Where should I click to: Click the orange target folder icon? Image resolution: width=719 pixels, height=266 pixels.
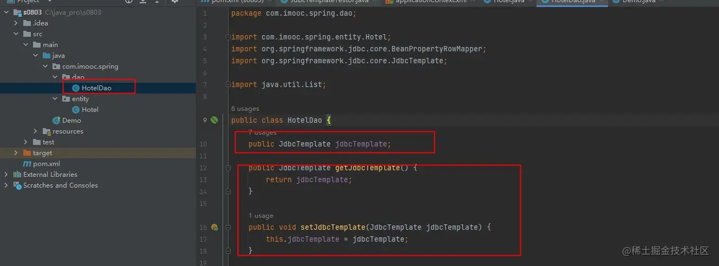tap(27, 153)
